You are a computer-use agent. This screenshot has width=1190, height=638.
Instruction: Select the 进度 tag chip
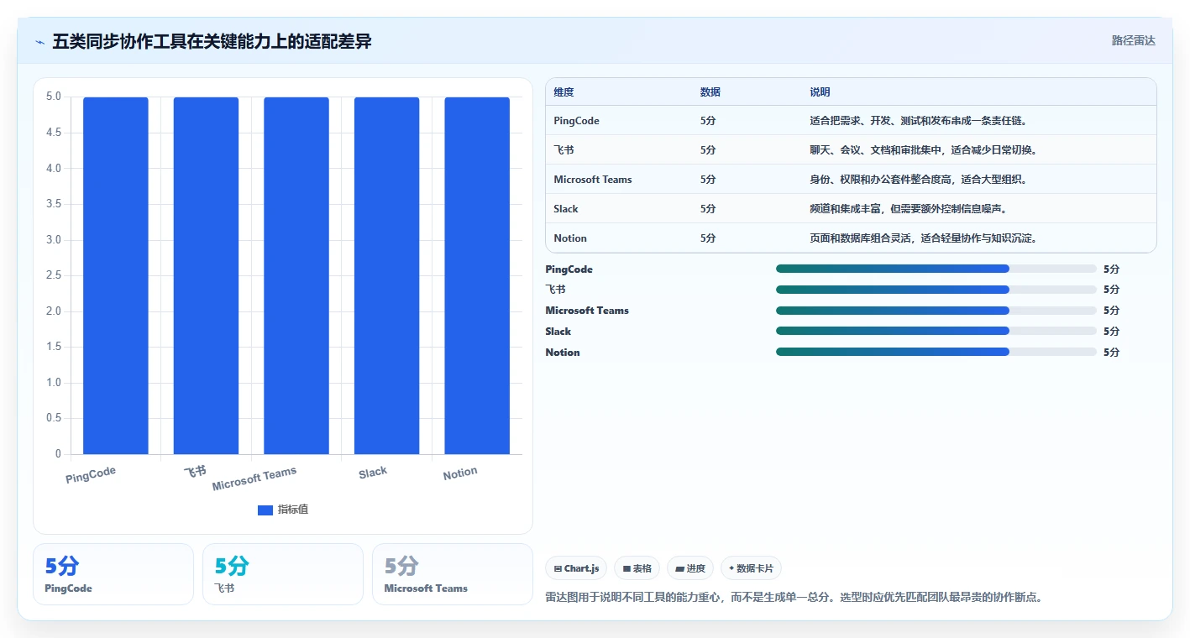point(690,568)
